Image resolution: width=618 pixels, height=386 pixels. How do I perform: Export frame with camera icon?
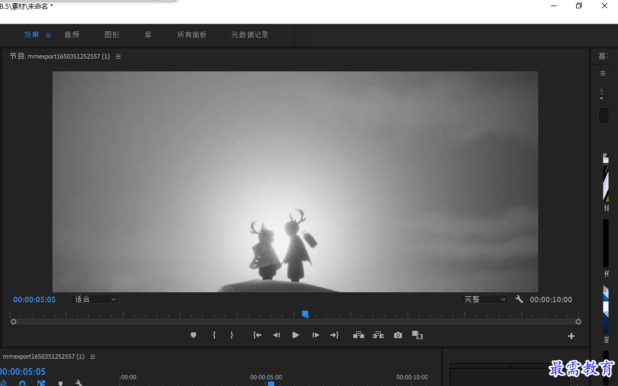click(x=398, y=335)
